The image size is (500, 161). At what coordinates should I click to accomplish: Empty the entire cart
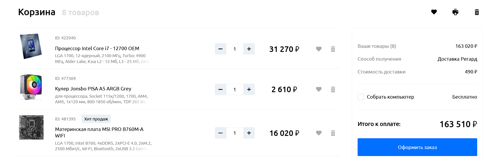coord(477,12)
